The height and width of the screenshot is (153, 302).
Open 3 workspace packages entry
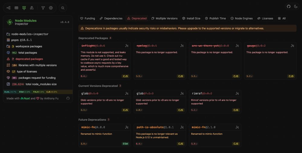click(24, 46)
